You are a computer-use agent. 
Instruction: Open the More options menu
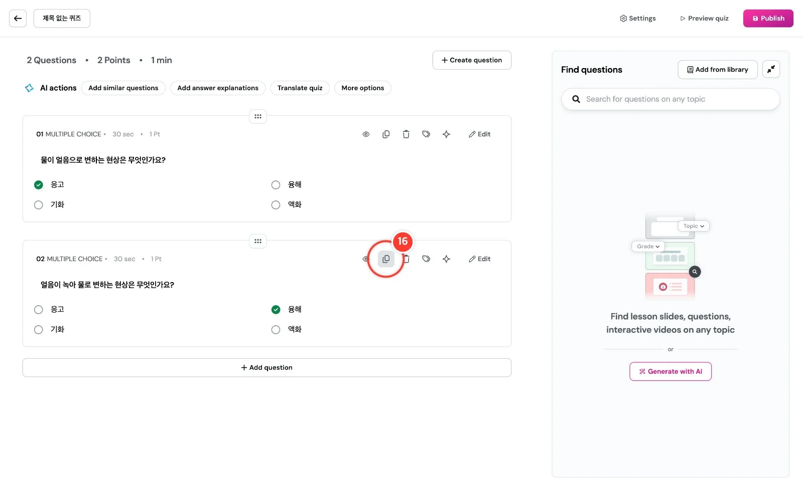[363, 88]
